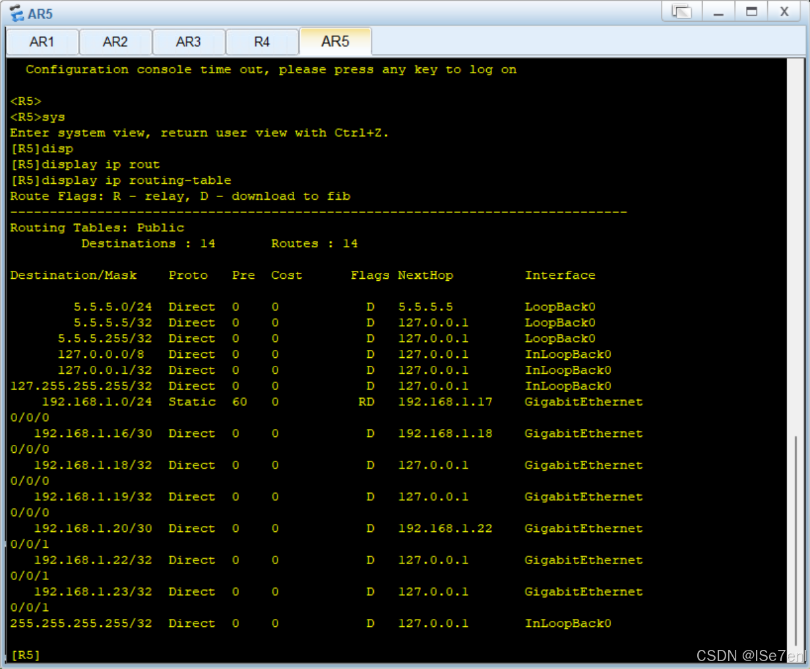Click the 127.0.0.1/32 destination entry

point(105,370)
